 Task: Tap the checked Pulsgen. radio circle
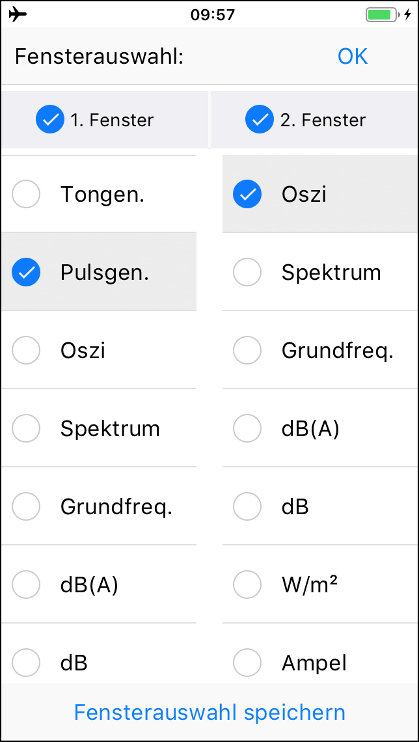click(26, 272)
